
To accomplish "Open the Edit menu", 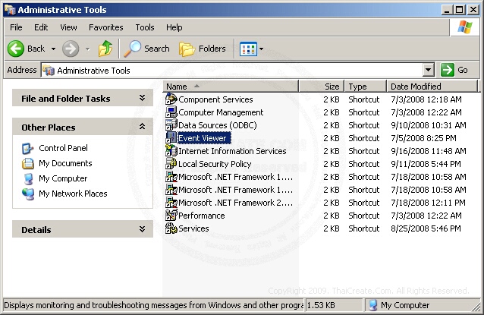I will pos(41,27).
